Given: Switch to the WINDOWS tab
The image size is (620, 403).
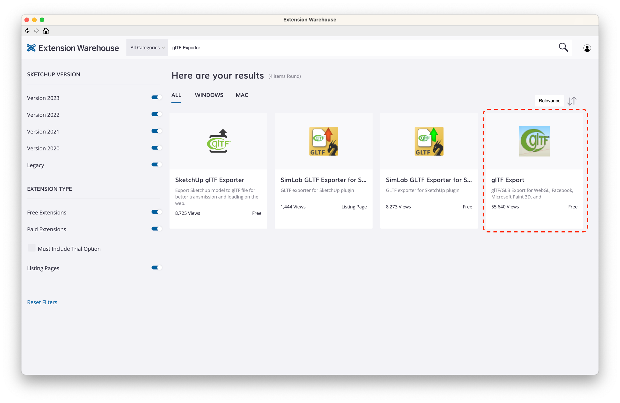Looking at the screenshot, I should click(x=209, y=95).
